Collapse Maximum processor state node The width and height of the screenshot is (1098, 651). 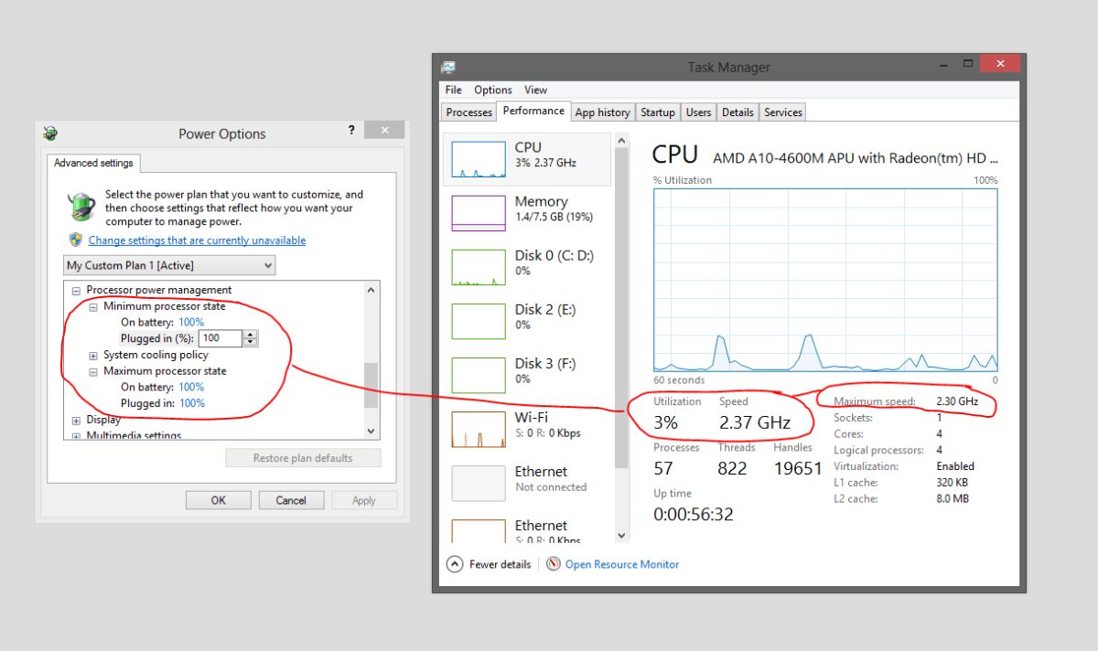93,371
